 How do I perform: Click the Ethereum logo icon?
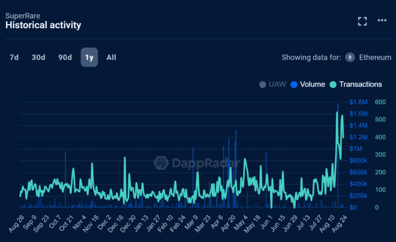click(350, 57)
